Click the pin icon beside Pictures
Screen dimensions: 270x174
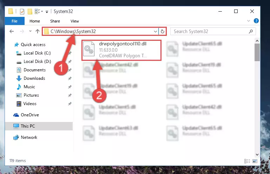[x=70, y=95]
